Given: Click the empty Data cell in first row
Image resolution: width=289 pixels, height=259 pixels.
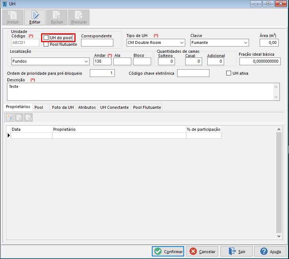Looking at the screenshot, I should (32, 136).
